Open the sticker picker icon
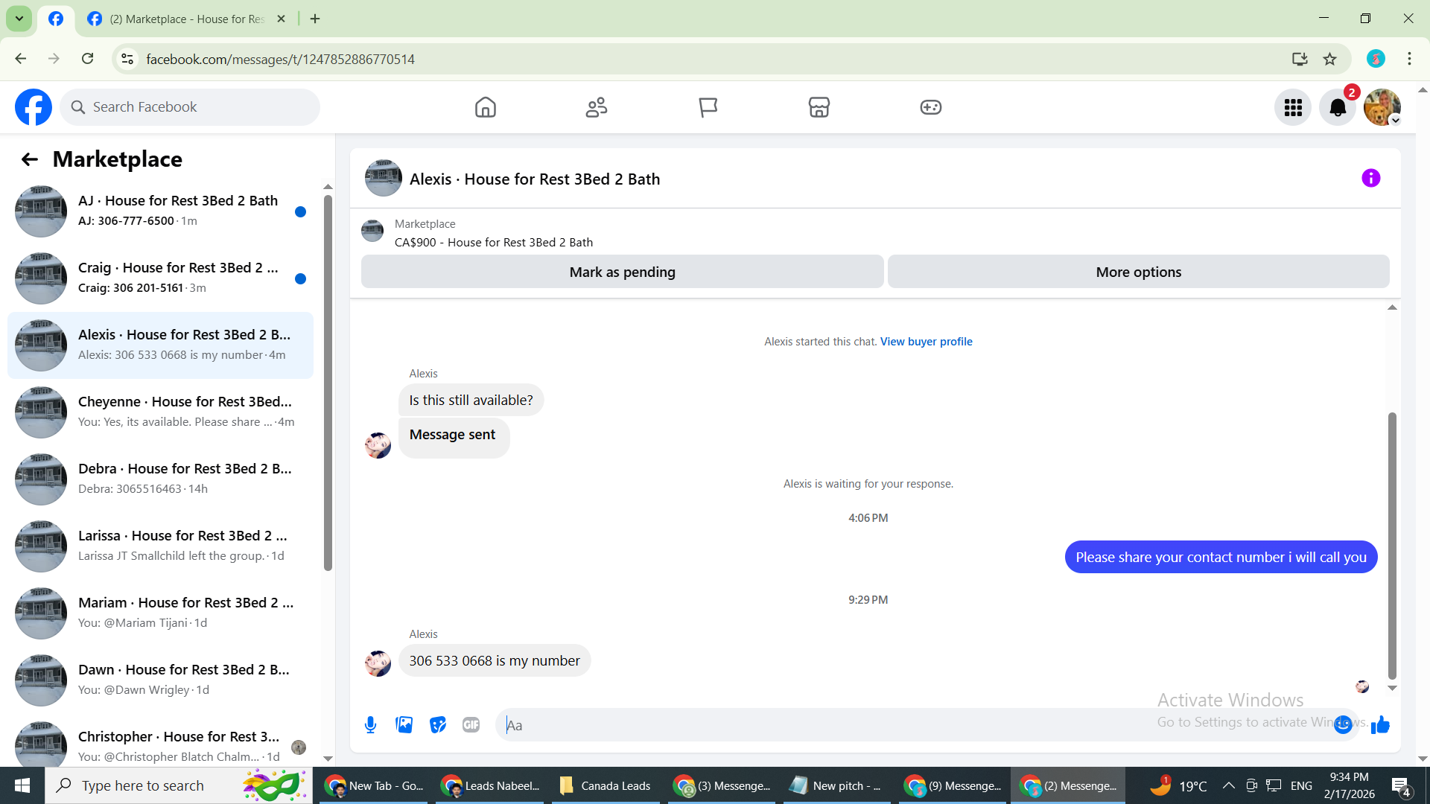 click(x=438, y=725)
